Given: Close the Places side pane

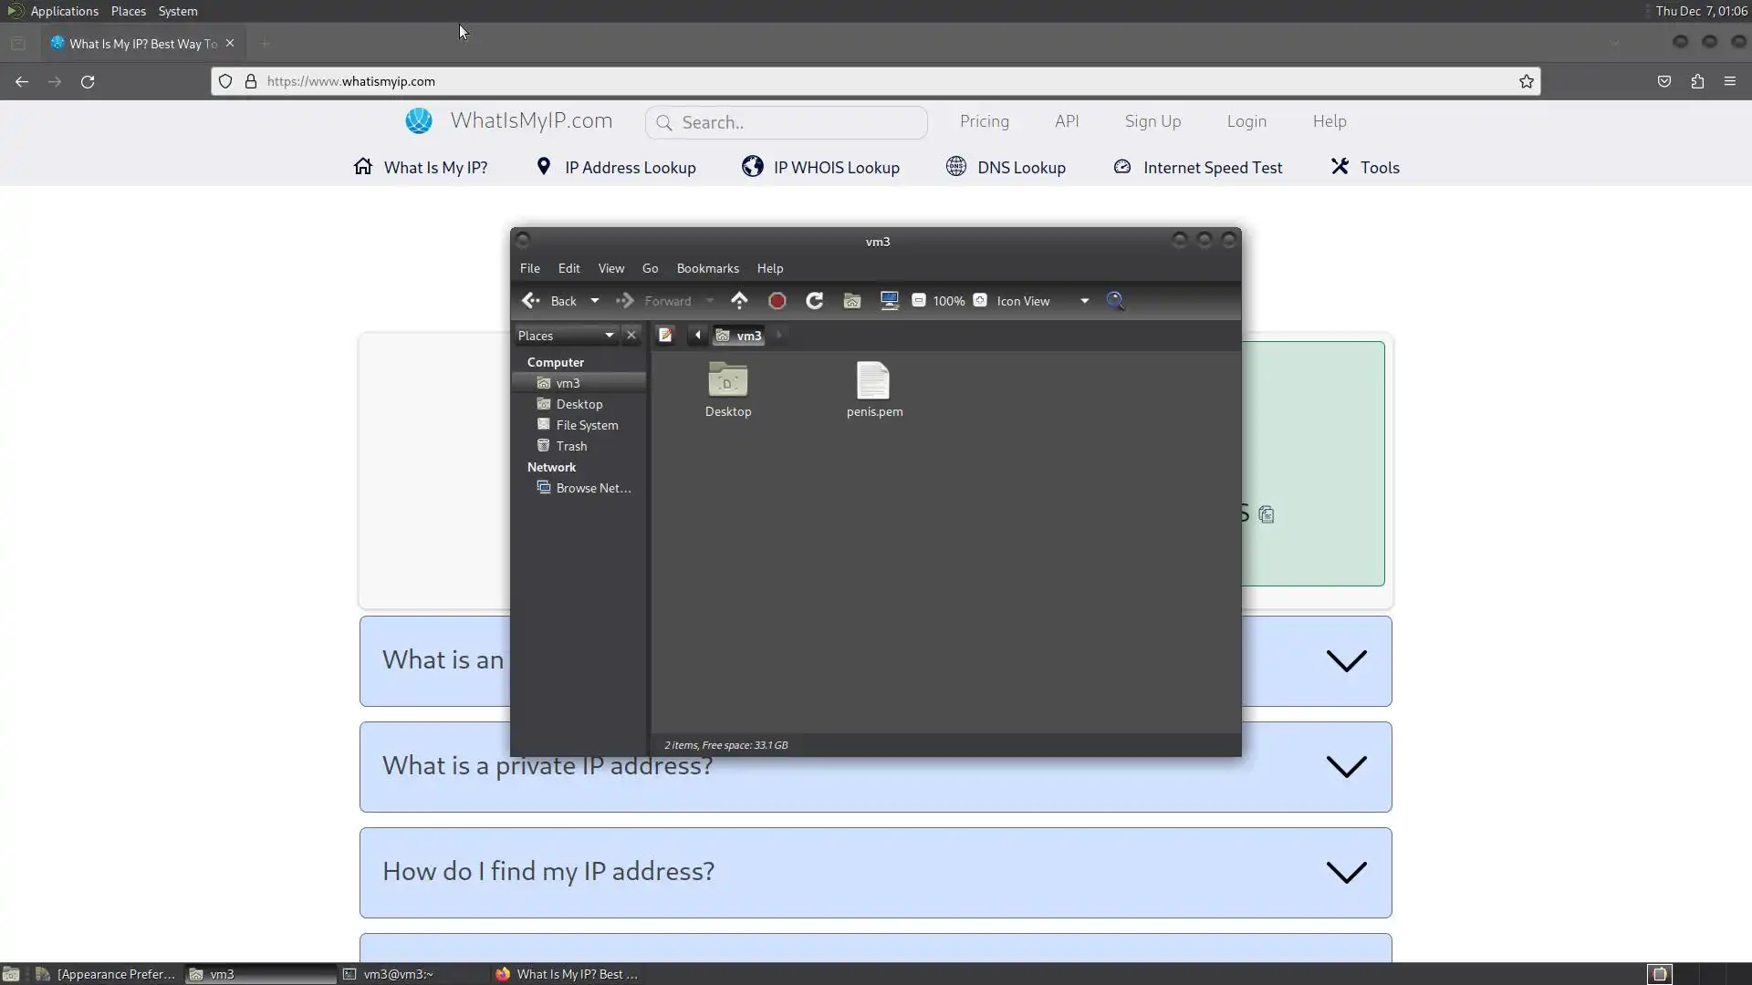Looking at the screenshot, I should (x=631, y=335).
